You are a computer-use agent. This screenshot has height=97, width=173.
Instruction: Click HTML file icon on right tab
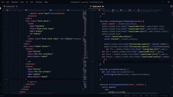tap(91, 6)
